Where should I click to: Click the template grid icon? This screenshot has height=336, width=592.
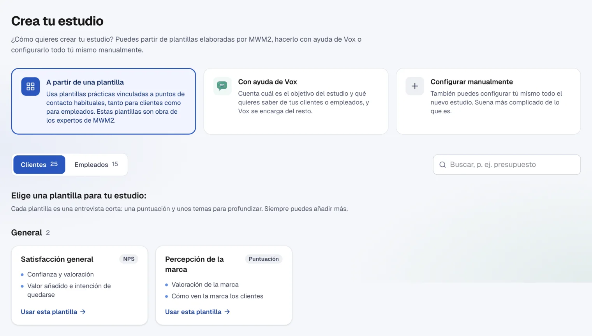tap(30, 86)
